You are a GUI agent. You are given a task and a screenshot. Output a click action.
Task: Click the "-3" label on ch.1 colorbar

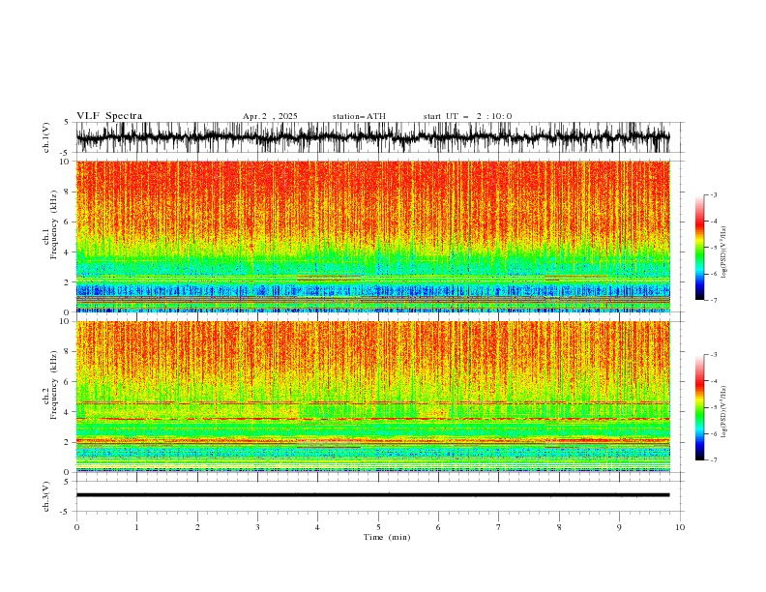tap(714, 194)
